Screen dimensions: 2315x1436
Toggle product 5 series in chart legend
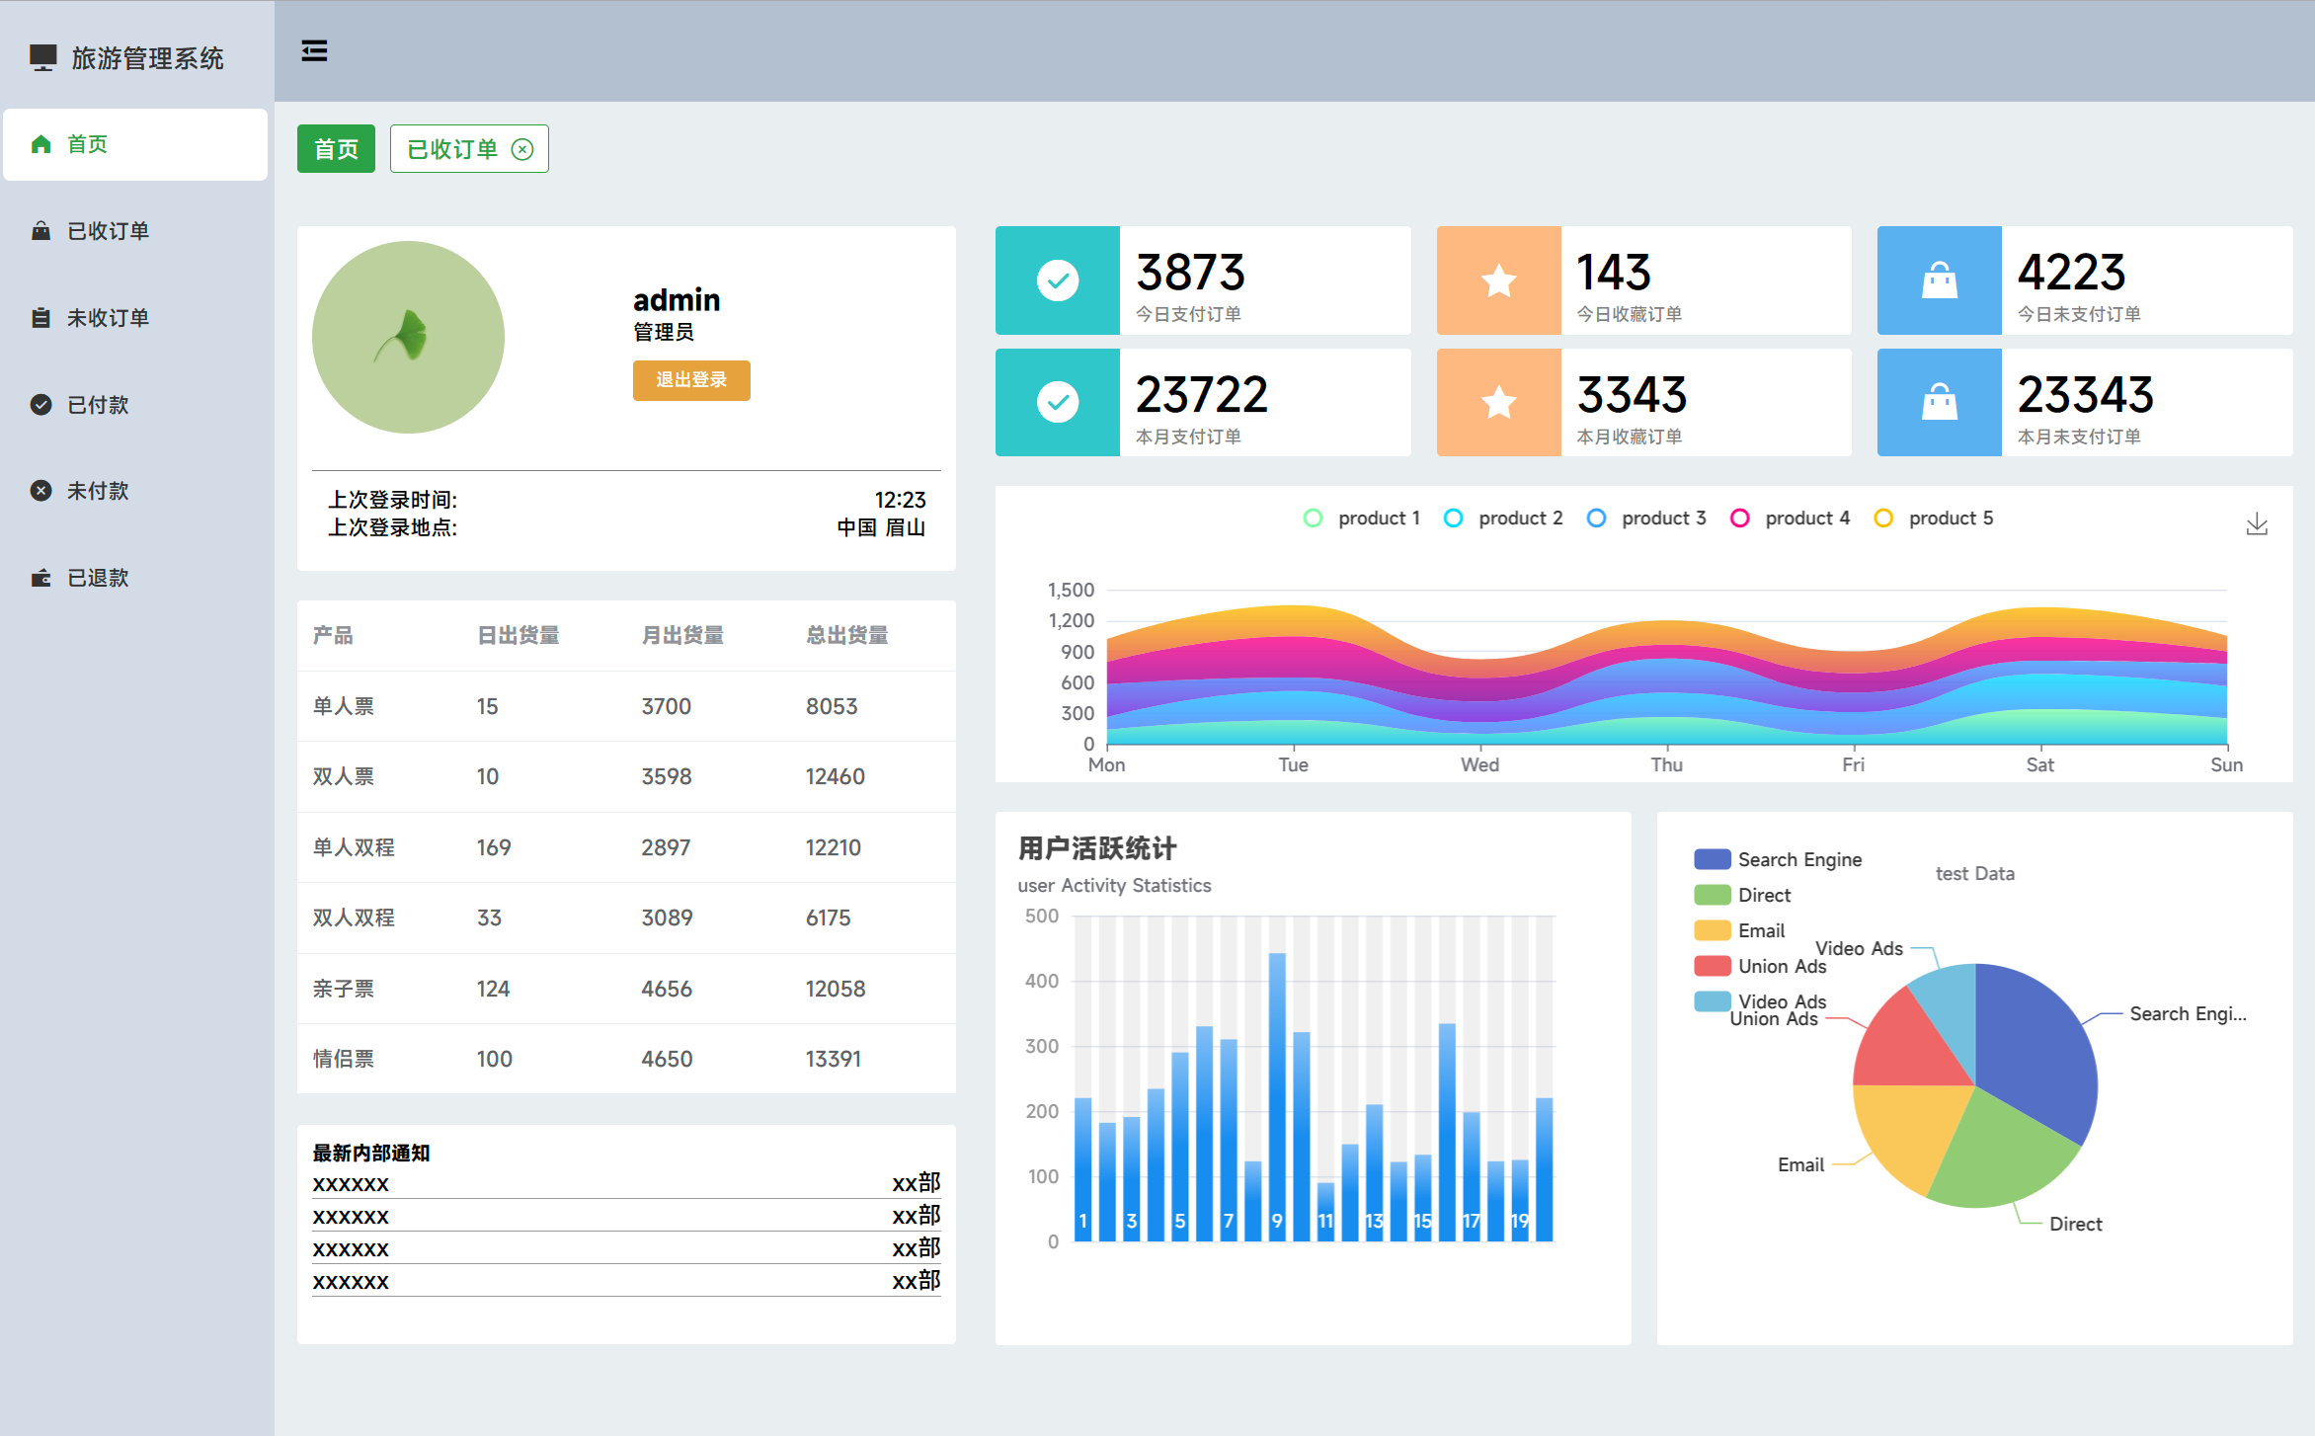[1934, 519]
